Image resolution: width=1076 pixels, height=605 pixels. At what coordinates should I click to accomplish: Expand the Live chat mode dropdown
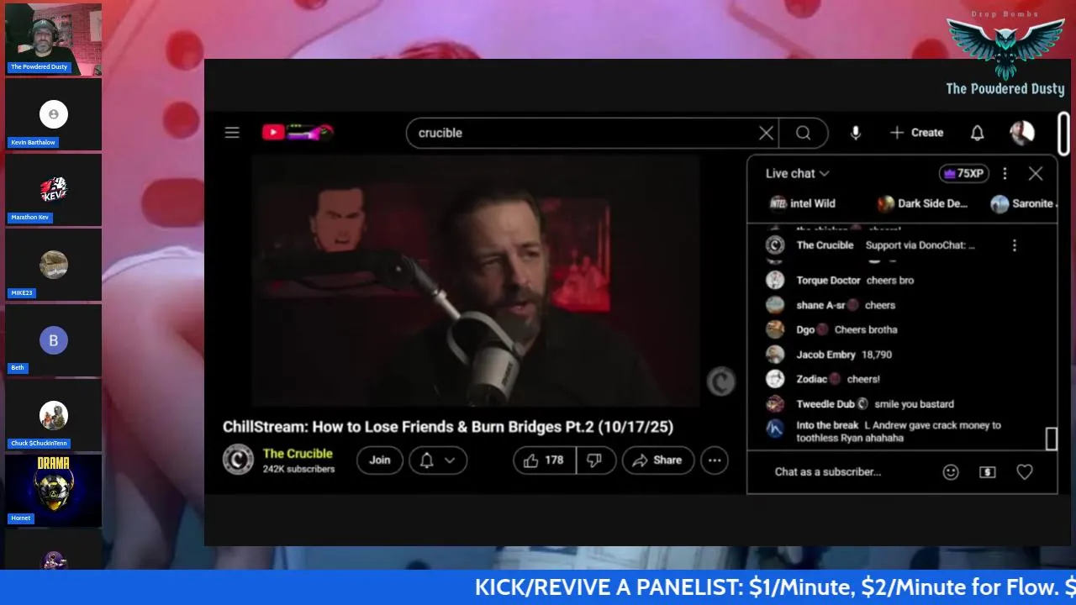(x=797, y=173)
